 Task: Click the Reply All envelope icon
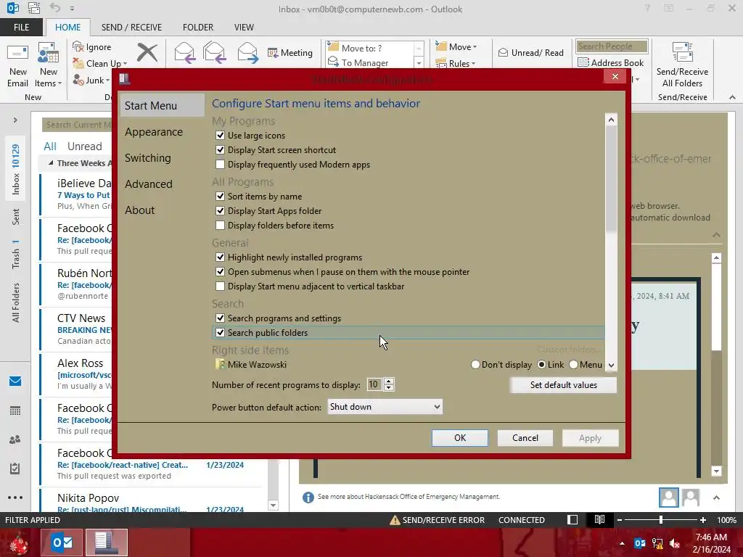tap(214, 52)
